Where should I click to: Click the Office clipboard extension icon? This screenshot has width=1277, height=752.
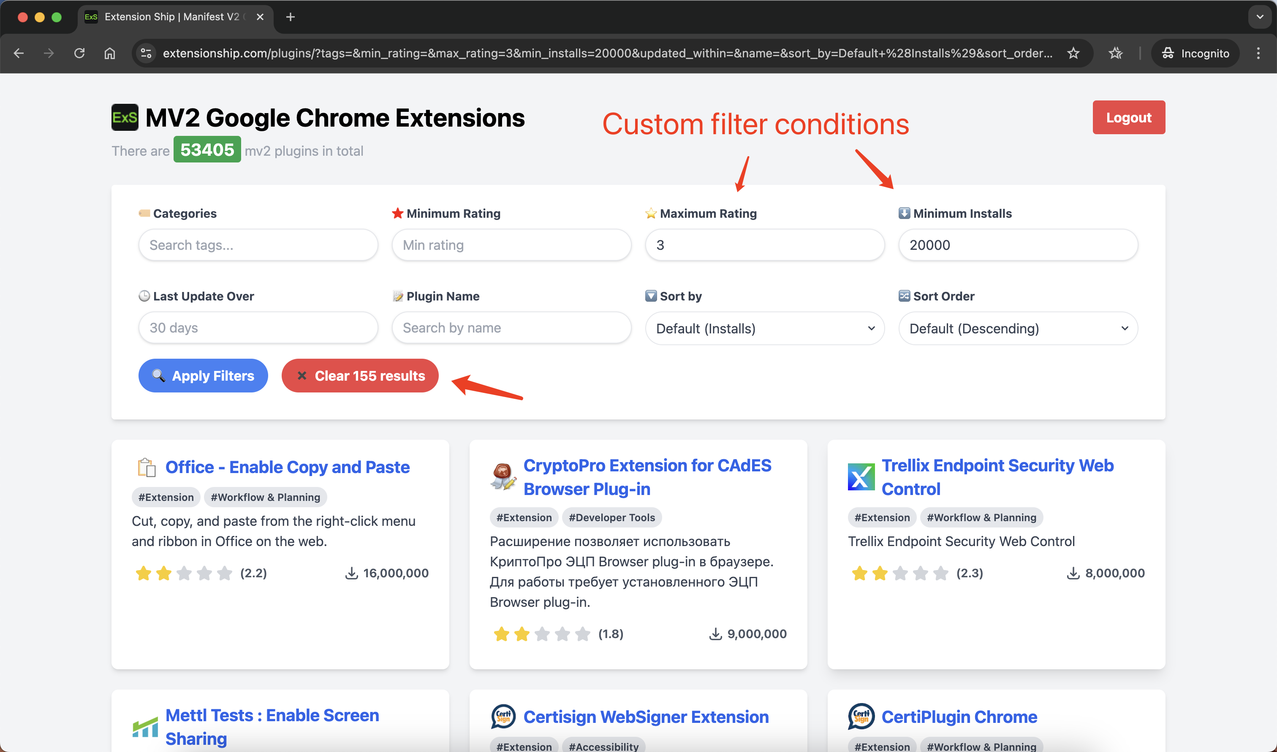147,467
